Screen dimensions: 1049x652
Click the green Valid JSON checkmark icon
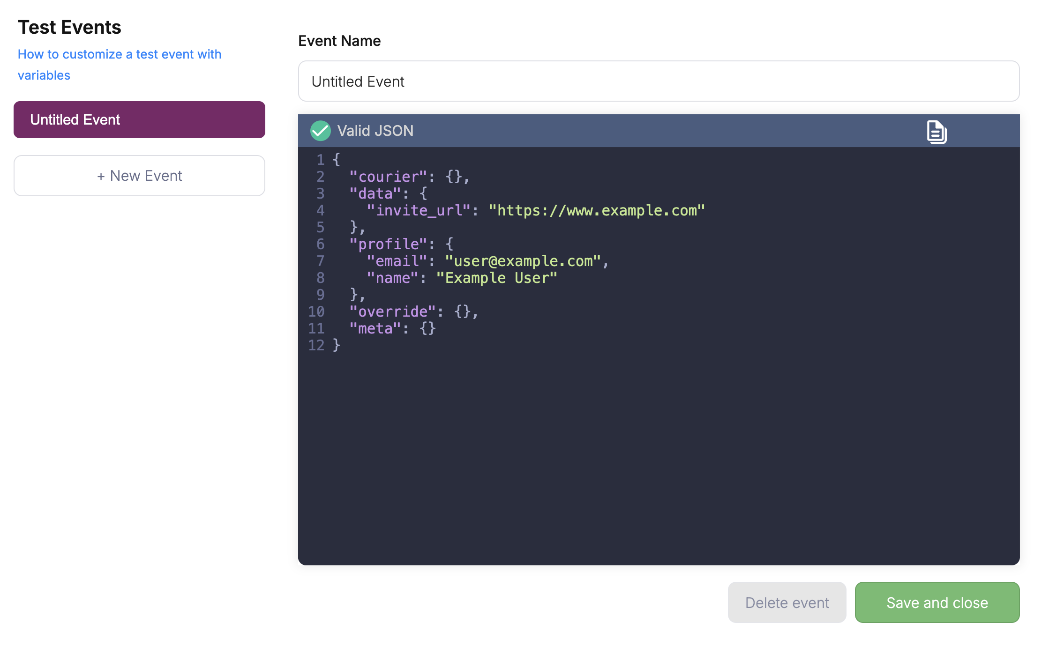click(x=321, y=131)
